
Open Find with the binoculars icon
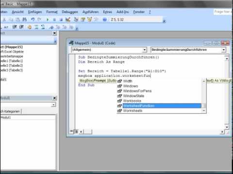pyautogui.click(x=24, y=20)
